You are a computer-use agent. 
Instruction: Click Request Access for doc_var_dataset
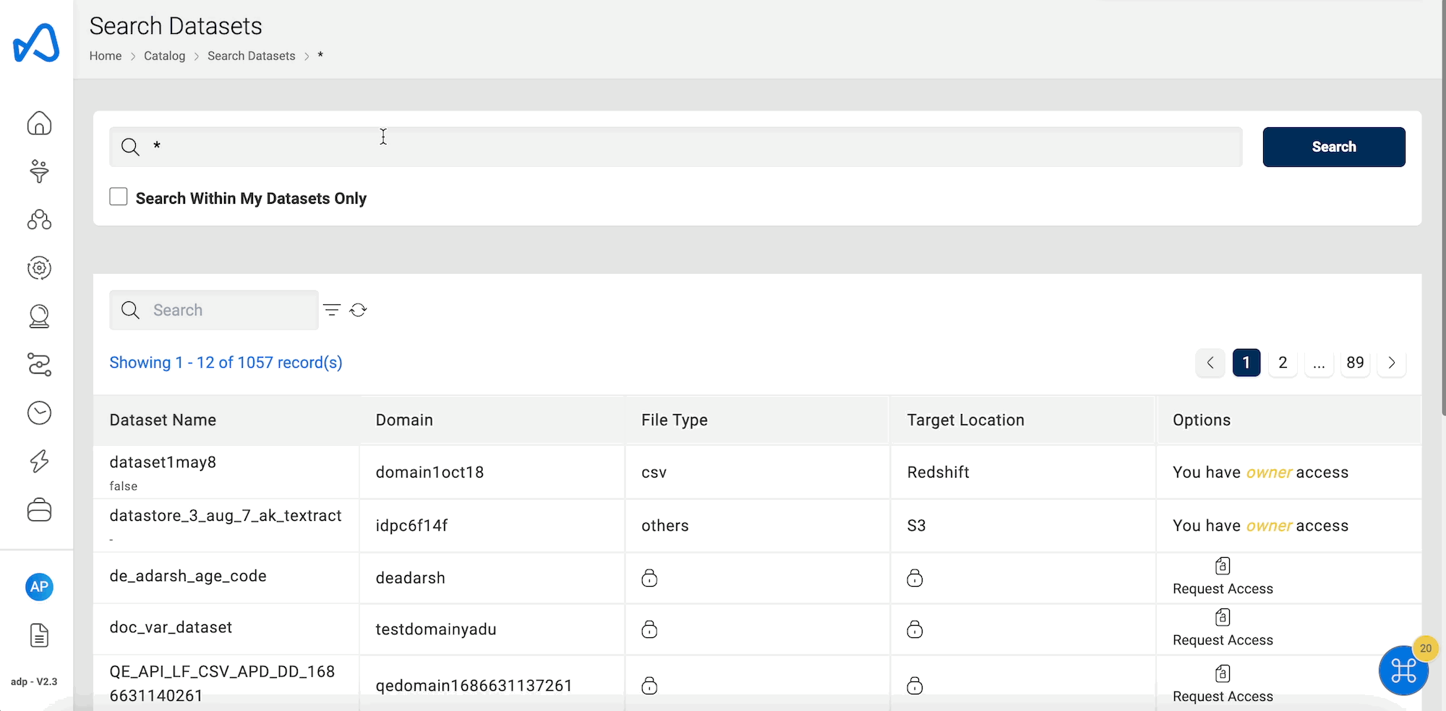(1223, 640)
